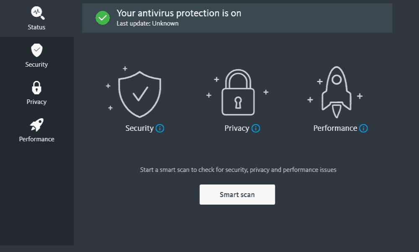Image resolution: width=419 pixels, height=252 pixels.
Task: Start the Smart scan
Action: 237,195
